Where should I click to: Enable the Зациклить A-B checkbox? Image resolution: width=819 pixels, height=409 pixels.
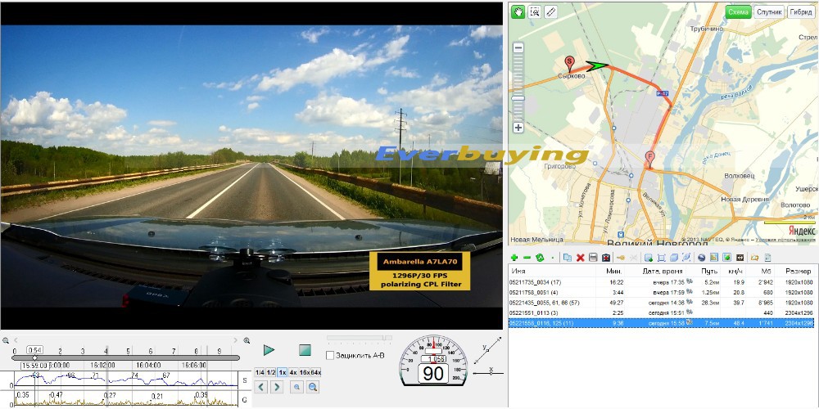330,355
